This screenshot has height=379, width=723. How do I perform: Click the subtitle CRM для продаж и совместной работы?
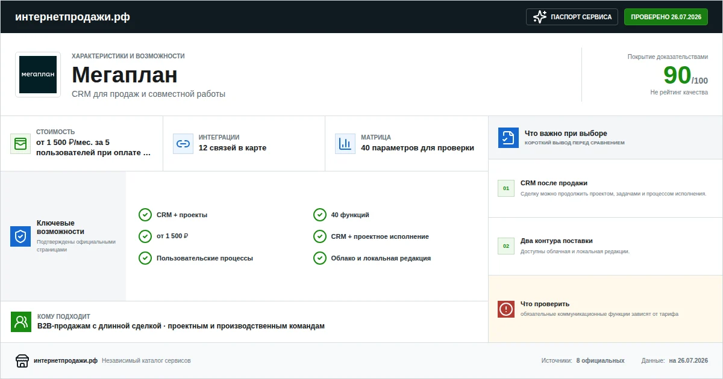click(148, 94)
